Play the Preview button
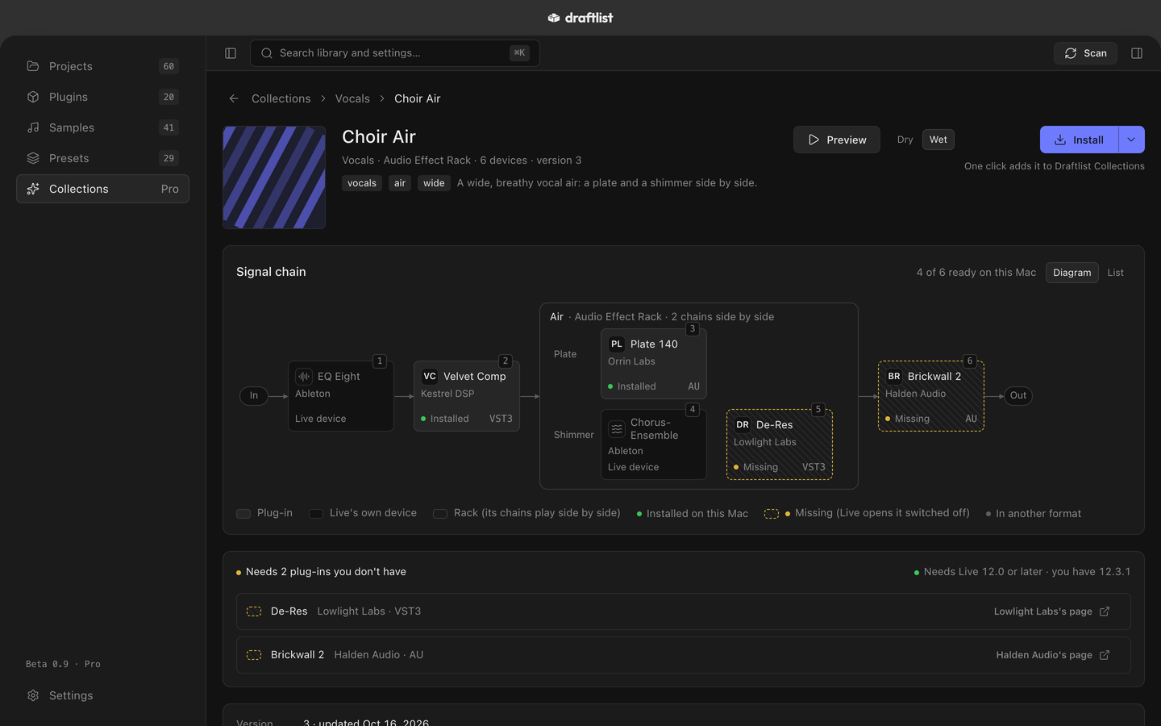Screen dimensions: 1161x726 [837, 140]
